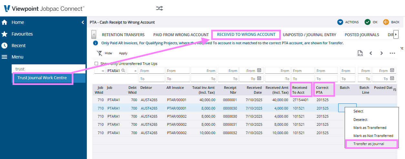
Task: Click receipt number 0000001 cell
Action: click(x=230, y=100)
